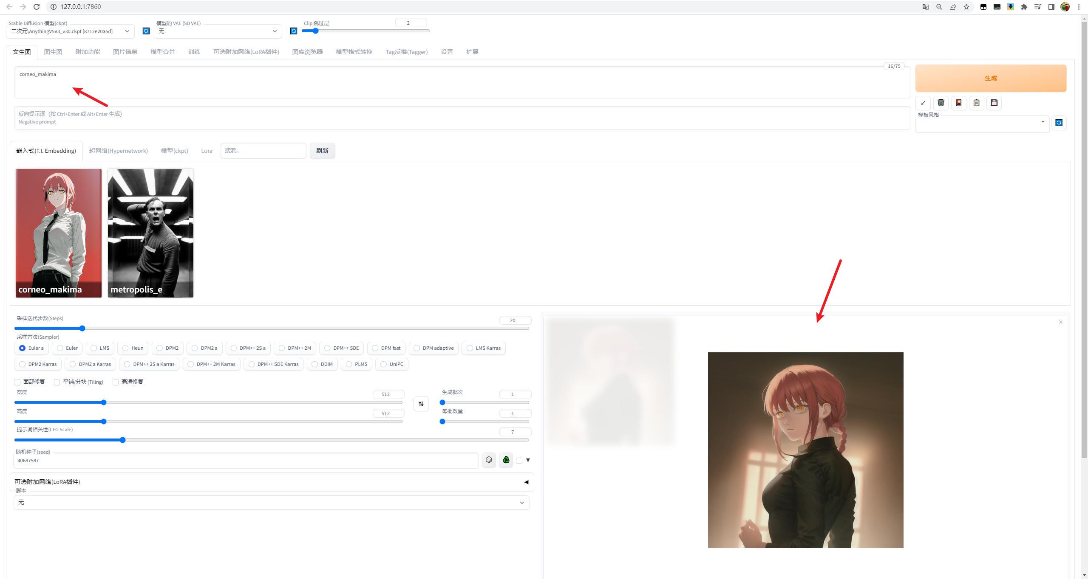This screenshot has height=579, width=1088.
Task: Enable 高清修复 hires fix checkbox
Action: click(x=116, y=382)
